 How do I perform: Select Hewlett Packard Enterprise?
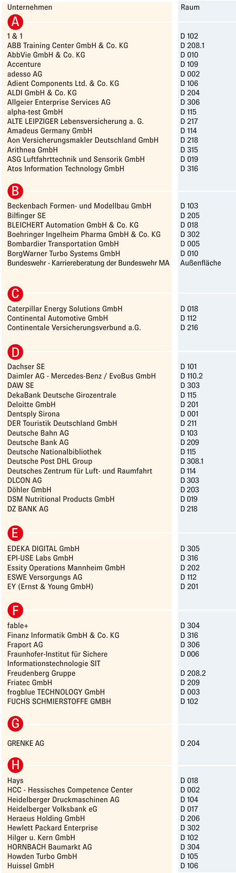pyautogui.click(x=53, y=828)
